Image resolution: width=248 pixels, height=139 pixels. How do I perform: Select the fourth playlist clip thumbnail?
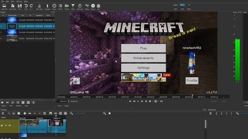[12, 39]
